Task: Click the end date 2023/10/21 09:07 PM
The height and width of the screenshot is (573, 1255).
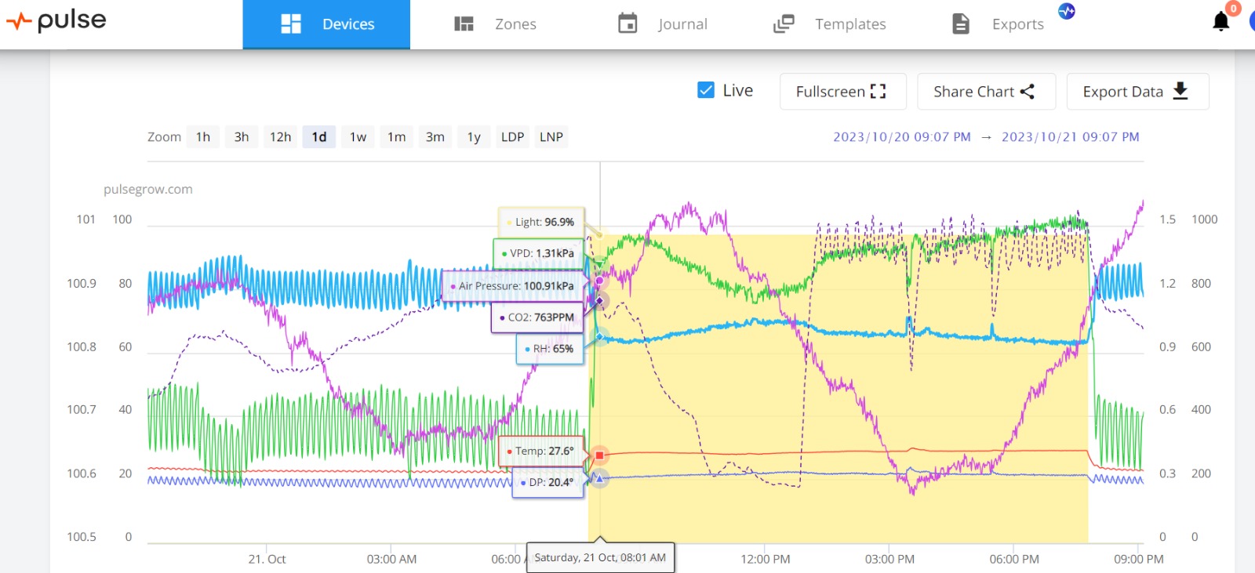Action: (1070, 137)
